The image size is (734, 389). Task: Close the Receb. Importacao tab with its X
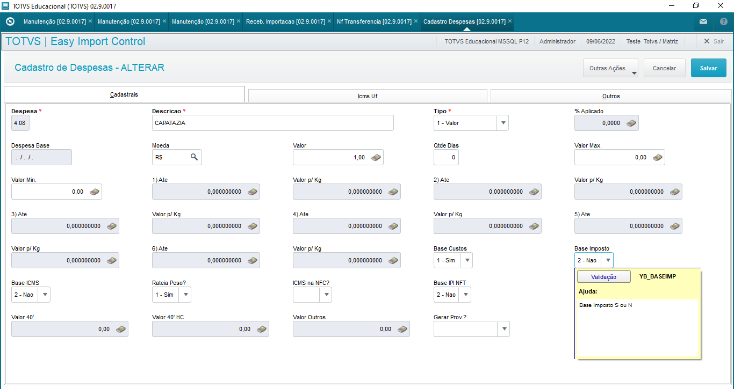(329, 21)
